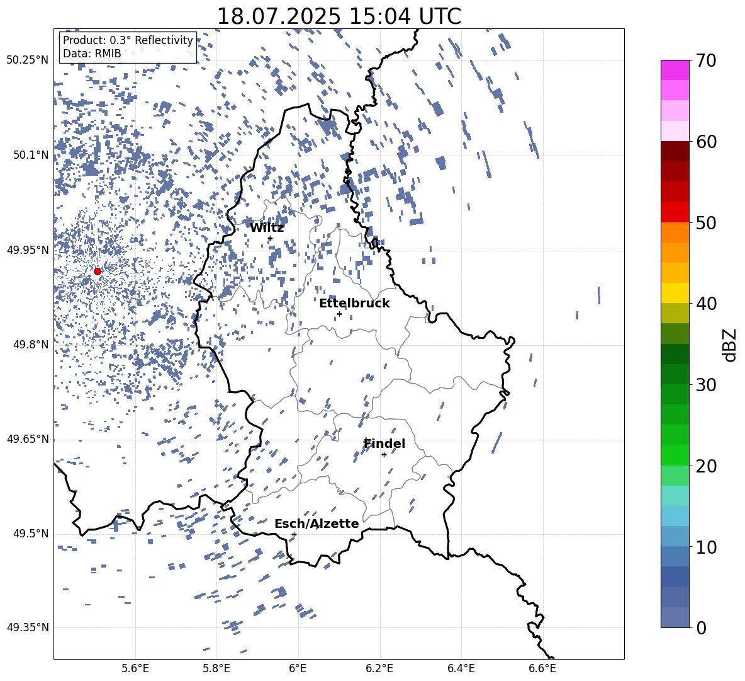Click the Data: RMIB text
The image size is (745, 681).
click(92, 54)
